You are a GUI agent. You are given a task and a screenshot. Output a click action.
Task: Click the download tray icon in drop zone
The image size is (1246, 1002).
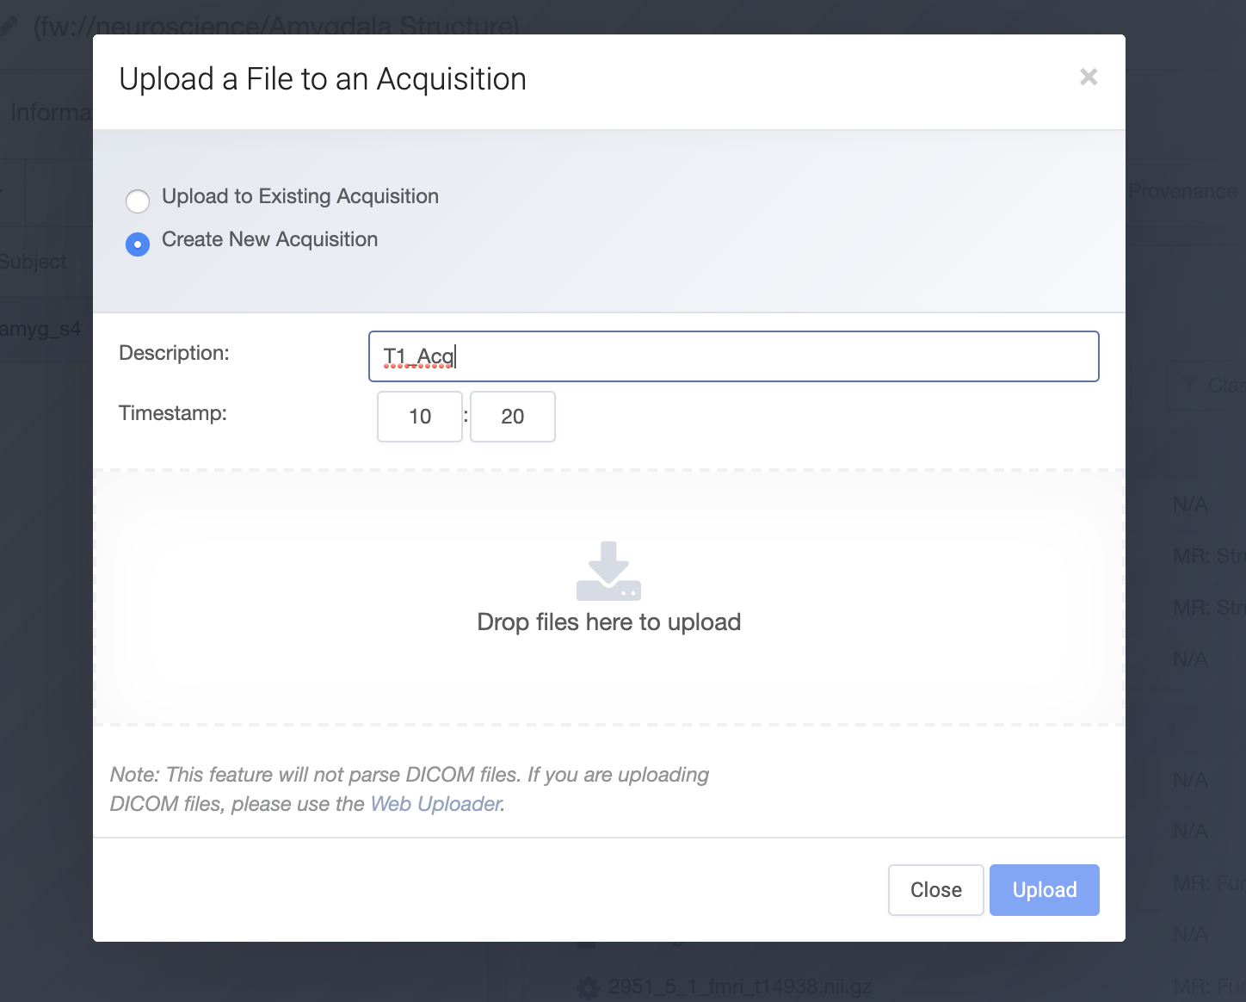(608, 571)
